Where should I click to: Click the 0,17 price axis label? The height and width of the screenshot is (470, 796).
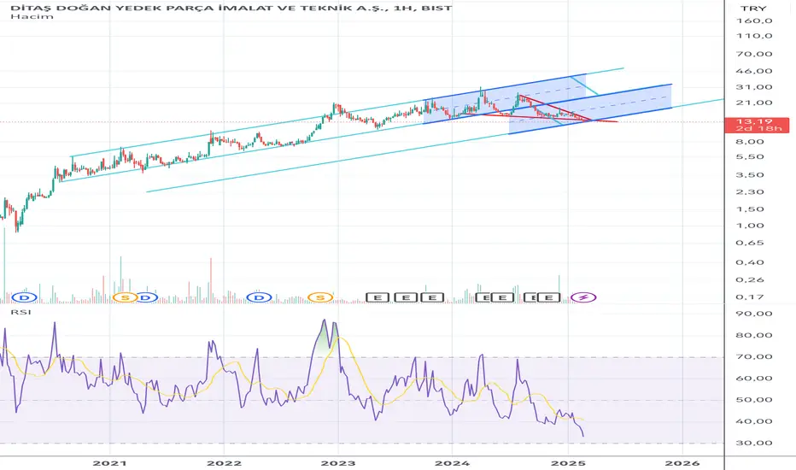[x=750, y=297]
